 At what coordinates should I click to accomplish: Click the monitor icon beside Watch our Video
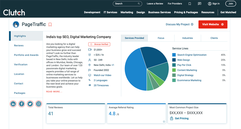(x=90, y=75)
